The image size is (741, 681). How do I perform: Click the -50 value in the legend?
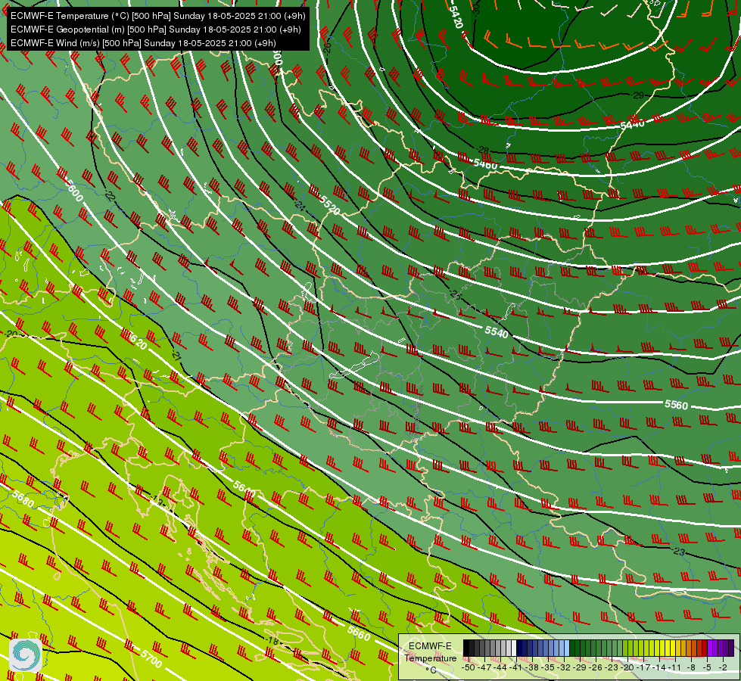[x=468, y=667]
